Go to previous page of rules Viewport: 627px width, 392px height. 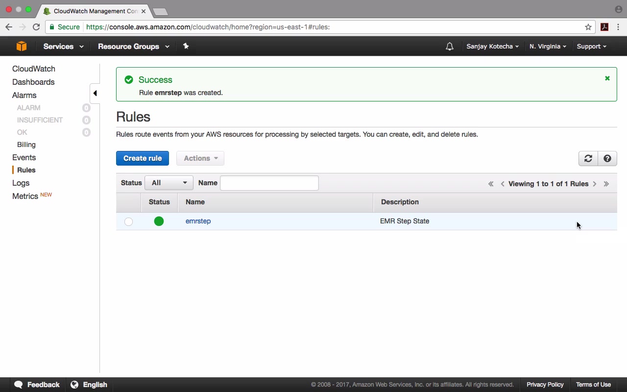click(x=503, y=184)
